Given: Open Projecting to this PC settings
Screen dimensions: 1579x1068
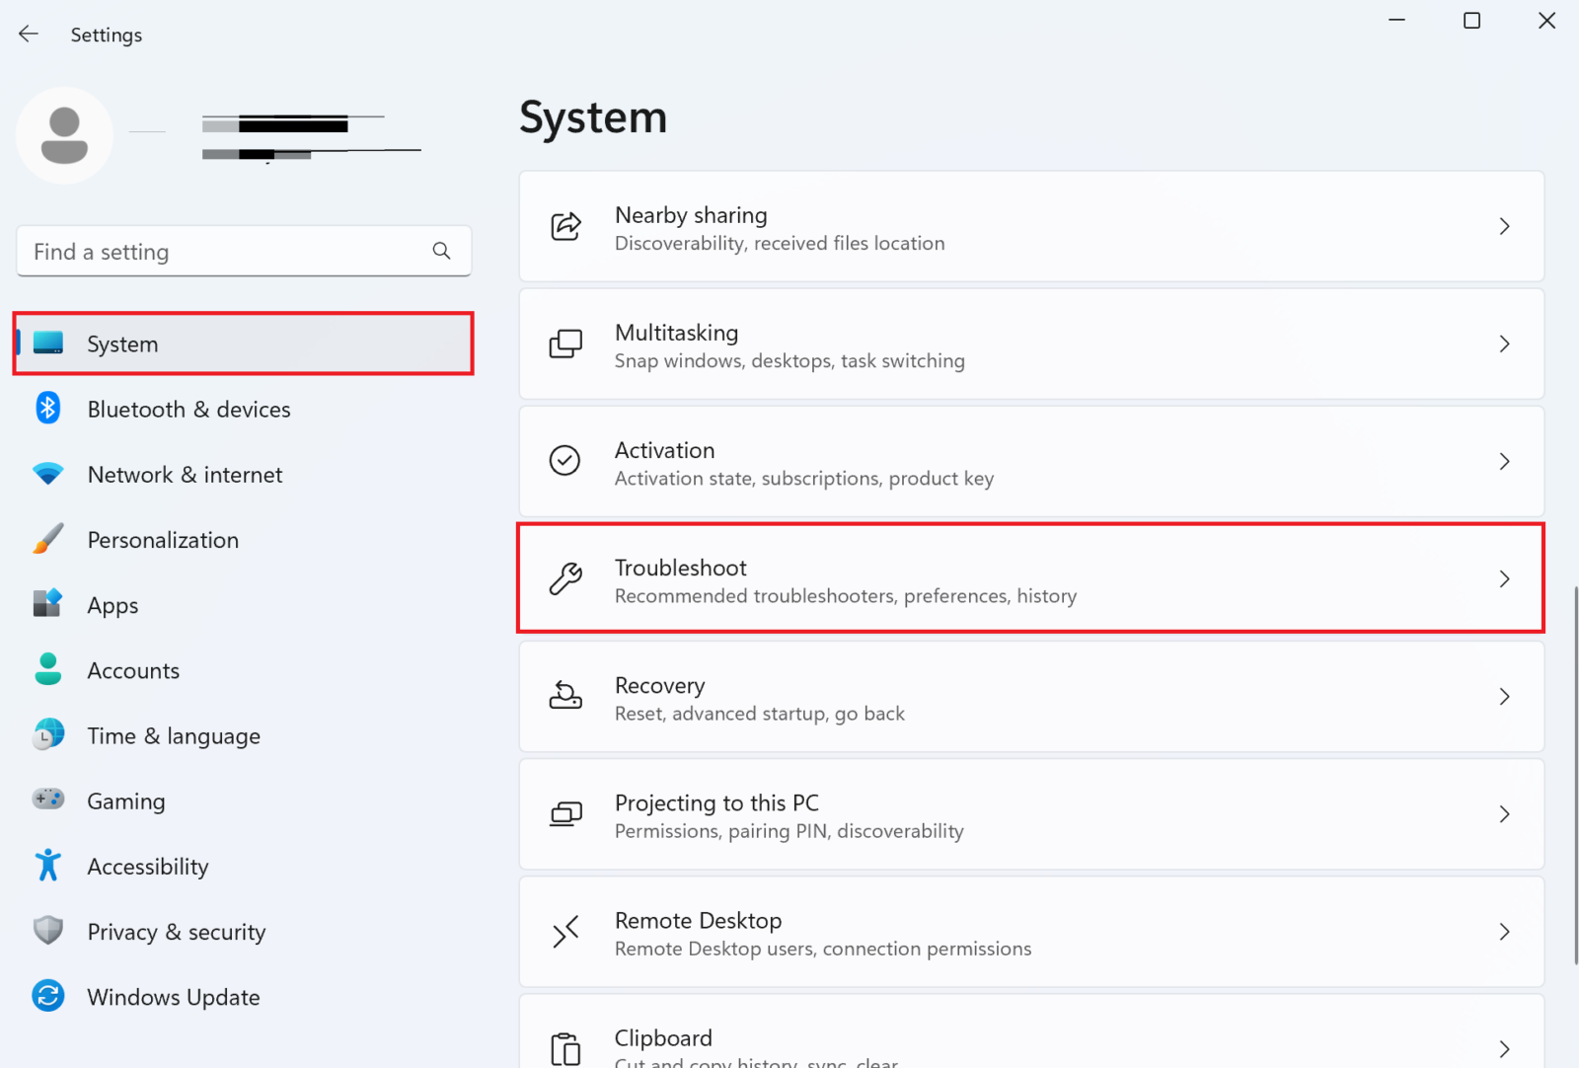Looking at the screenshot, I should tap(1031, 814).
